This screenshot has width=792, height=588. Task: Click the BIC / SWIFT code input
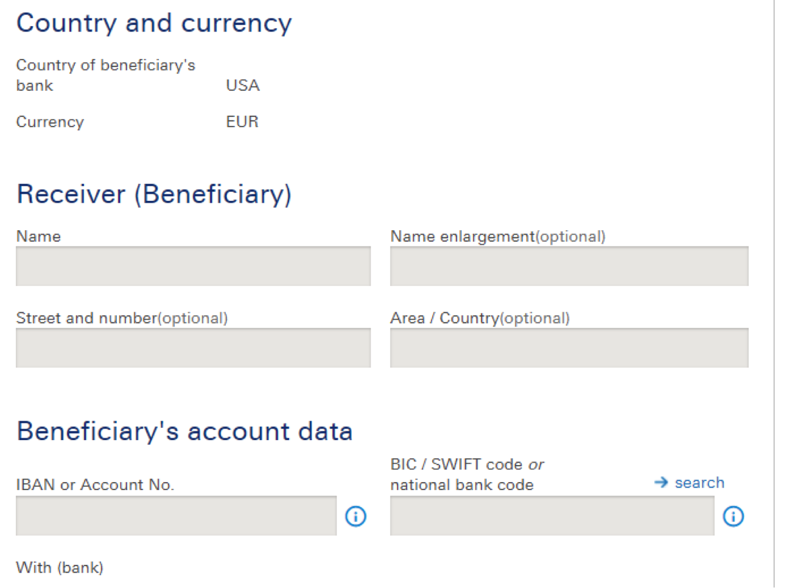coord(552,516)
